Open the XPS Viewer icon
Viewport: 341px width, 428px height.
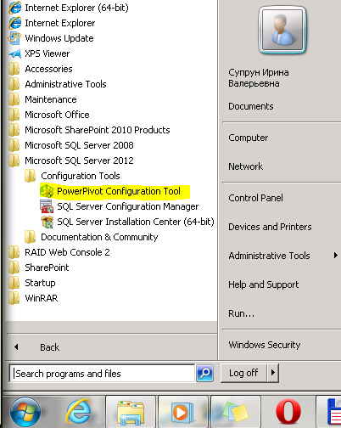pyautogui.click(x=14, y=53)
